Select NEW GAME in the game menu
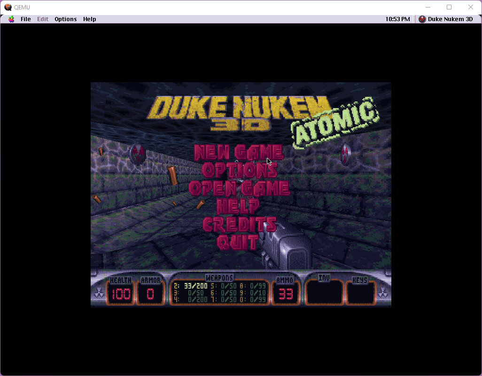The height and width of the screenshot is (376, 482). coord(238,152)
